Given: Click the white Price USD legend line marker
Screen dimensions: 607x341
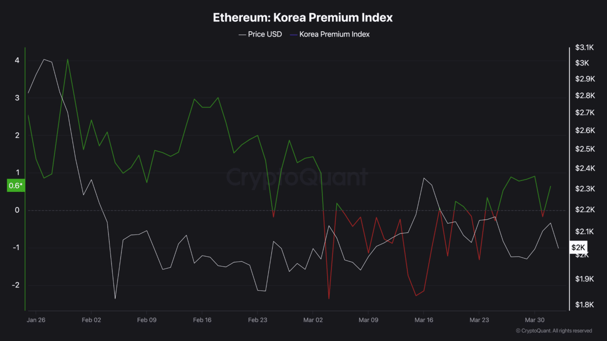Looking at the screenshot, I should [x=242, y=35].
